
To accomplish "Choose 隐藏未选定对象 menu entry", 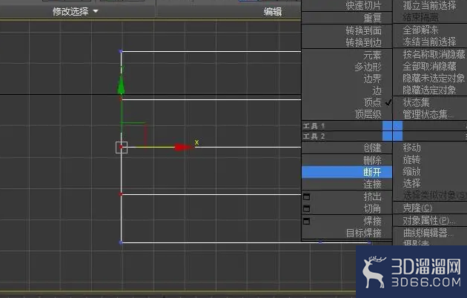I will (434, 78).
